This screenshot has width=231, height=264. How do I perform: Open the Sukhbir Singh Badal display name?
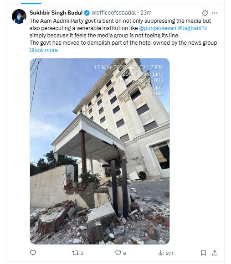[x=56, y=13]
